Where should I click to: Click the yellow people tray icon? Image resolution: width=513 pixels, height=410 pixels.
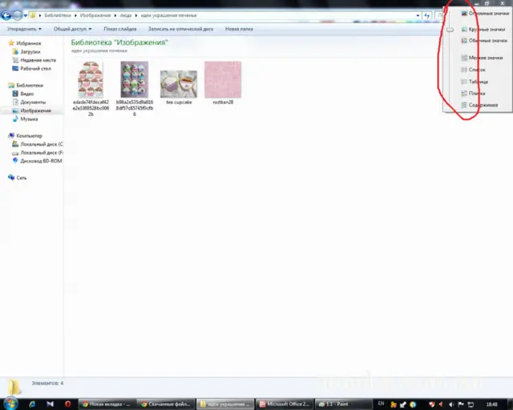click(394, 404)
